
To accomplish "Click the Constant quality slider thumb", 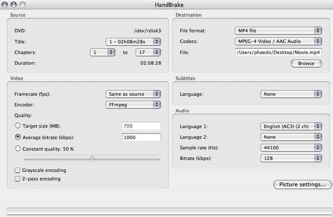I will coord(92,159).
